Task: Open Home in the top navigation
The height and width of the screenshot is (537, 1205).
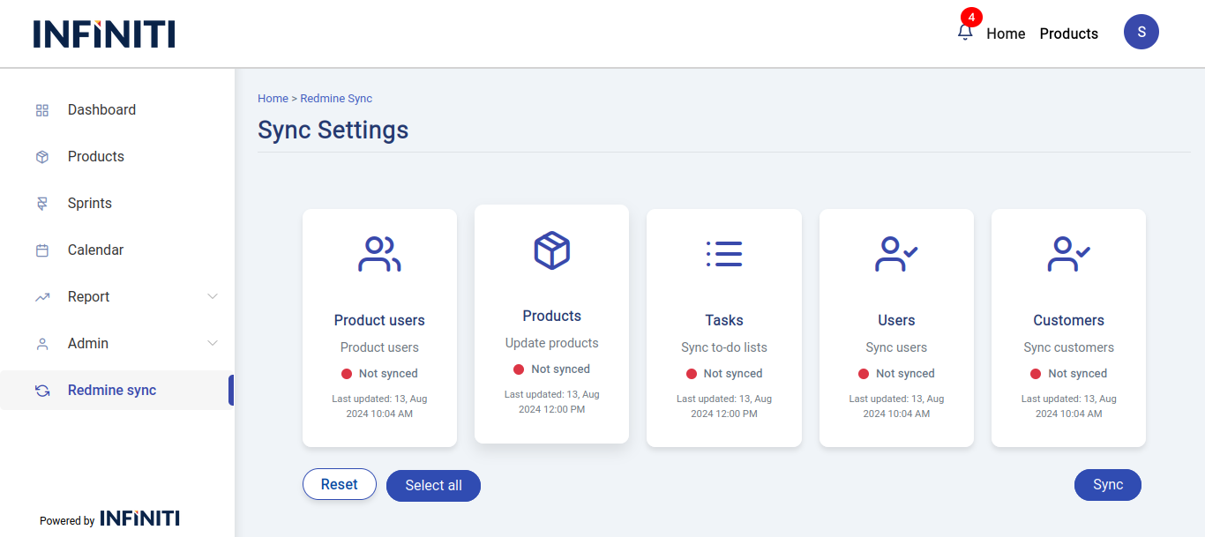Action: (1006, 34)
